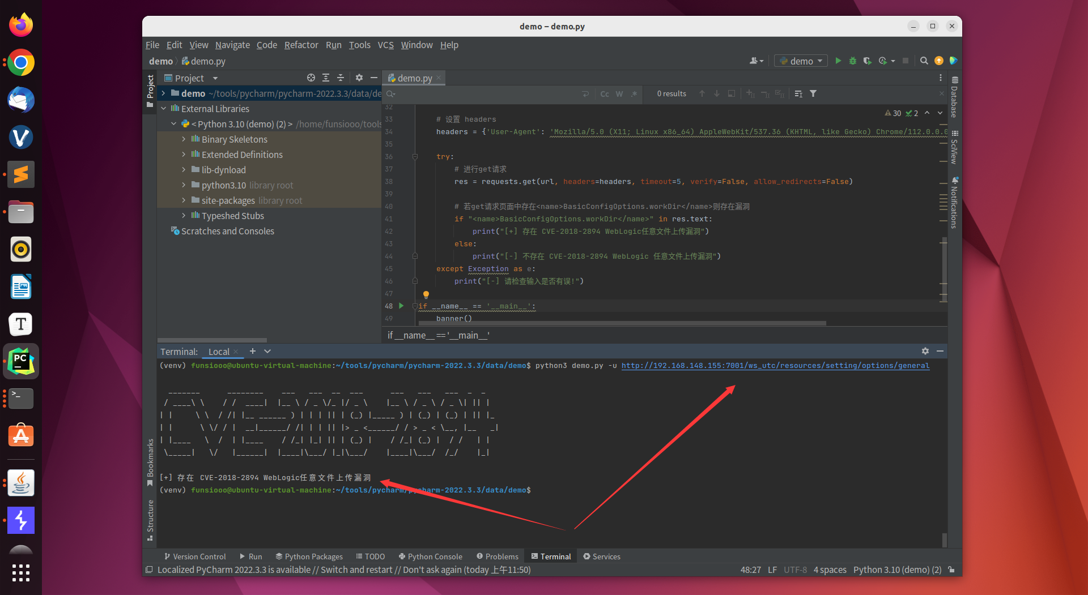
Task: Open the Version Control tool button
Action: point(195,557)
